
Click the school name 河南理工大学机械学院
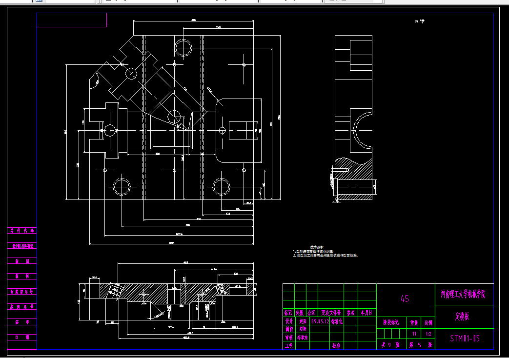463,294
